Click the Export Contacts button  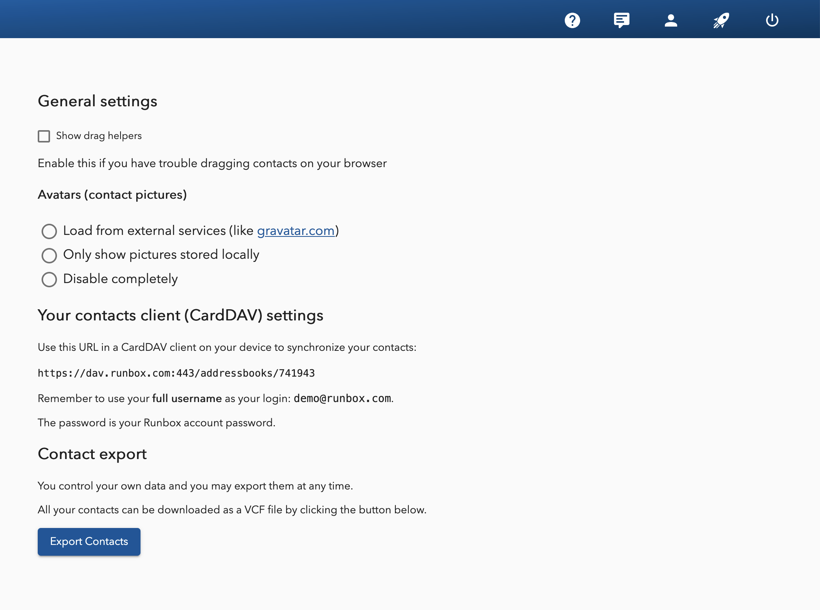pyautogui.click(x=89, y=541)
